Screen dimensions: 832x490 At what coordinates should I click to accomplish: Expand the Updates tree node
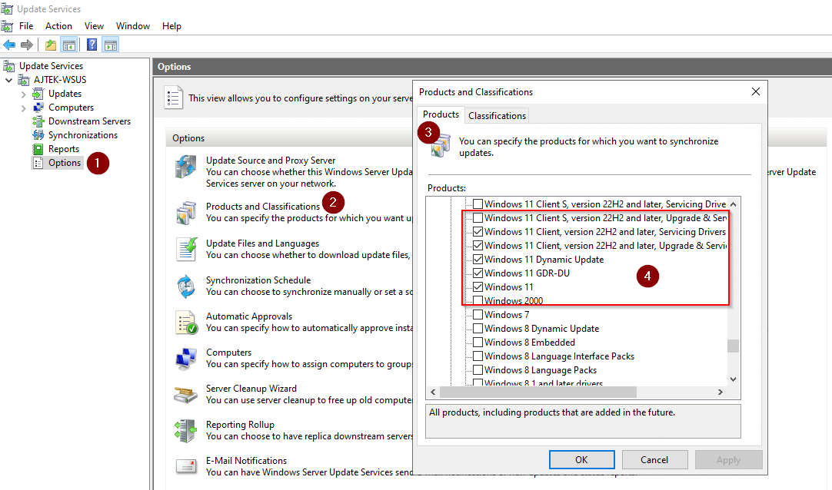(x=23, y=94)
